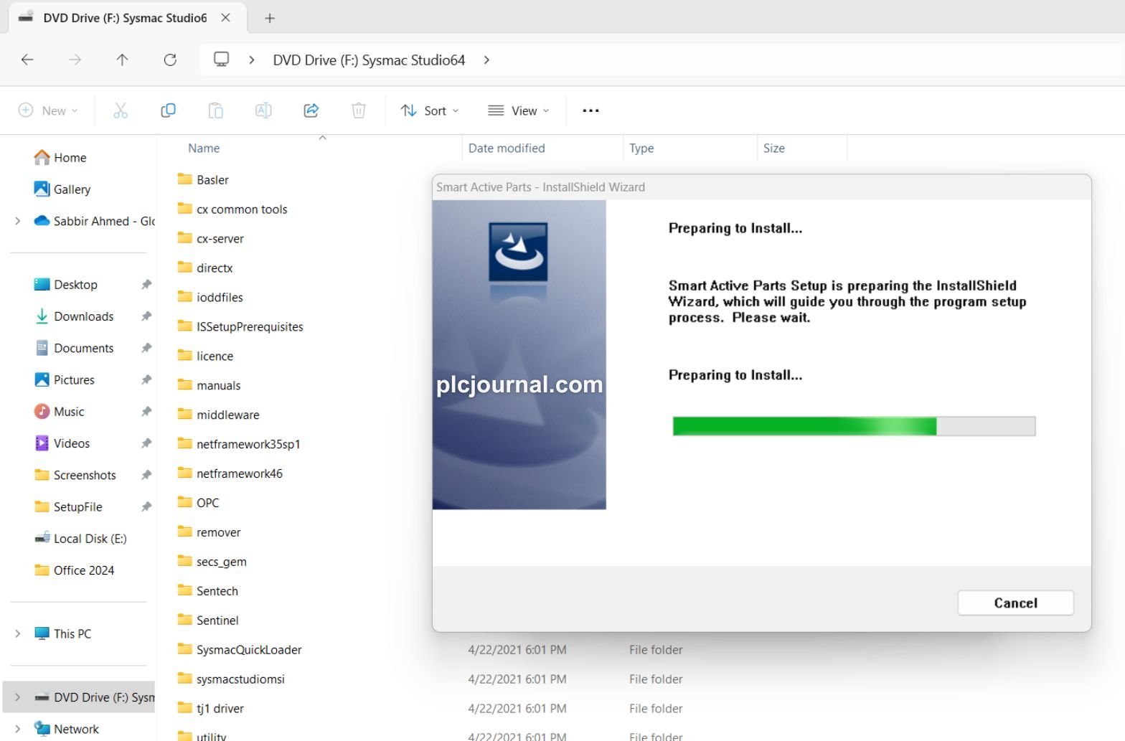1125x741 pixels.
Task: Click DVD Drive (F:) Sysmac Studio64 breadcrumb
Action: [369, 60]
